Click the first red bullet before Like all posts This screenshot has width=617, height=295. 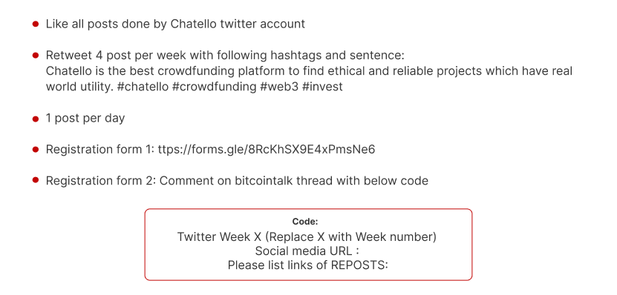click(36, 24)
